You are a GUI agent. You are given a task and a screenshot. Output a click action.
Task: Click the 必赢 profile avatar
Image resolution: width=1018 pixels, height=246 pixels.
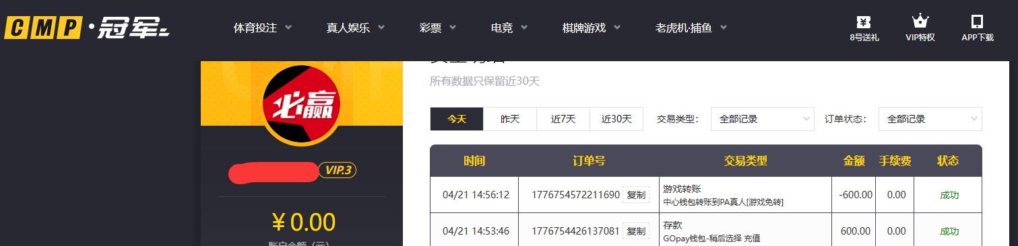[x=302, y=104]
